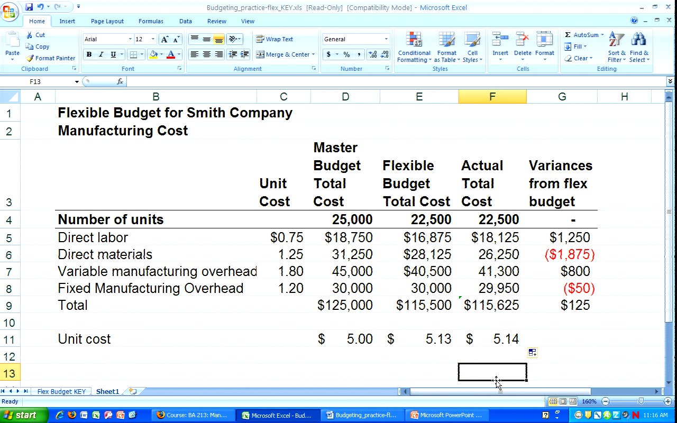Toggle Bold formatting
677x423 pixels.
[x=89, y=54]
